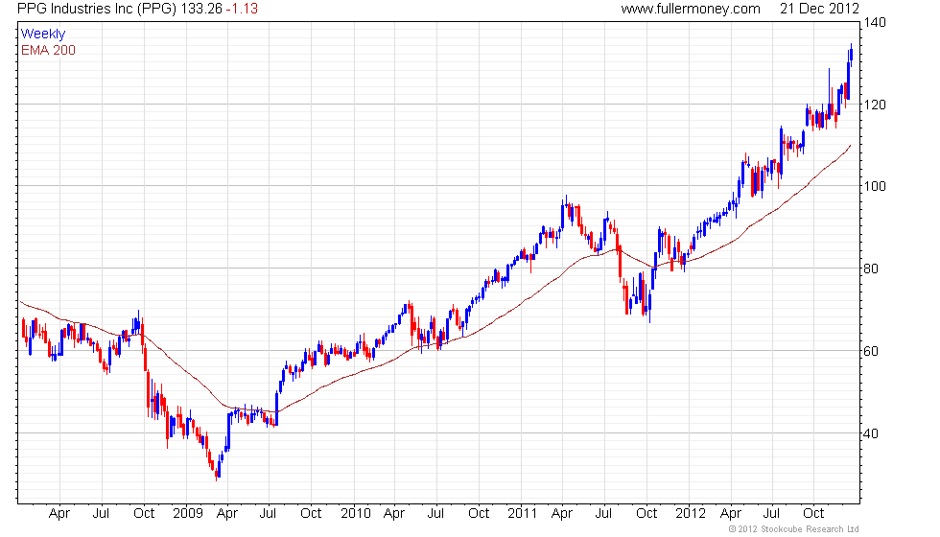Click the date '21 Dec 2012'
This screenshot has width=940, height=537.
coord(819,9)
